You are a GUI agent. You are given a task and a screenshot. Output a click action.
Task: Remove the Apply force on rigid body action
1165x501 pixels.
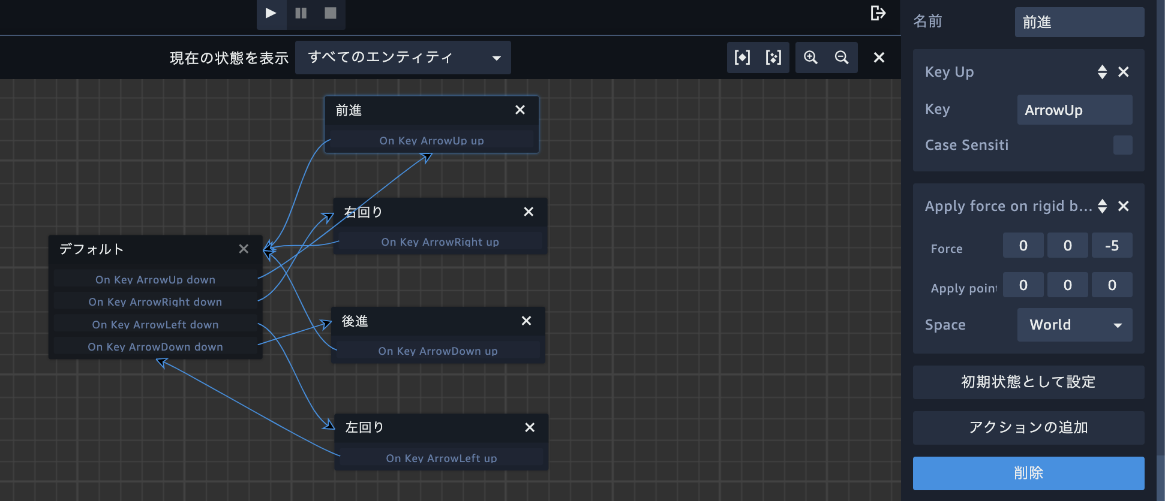[1124, 206]
